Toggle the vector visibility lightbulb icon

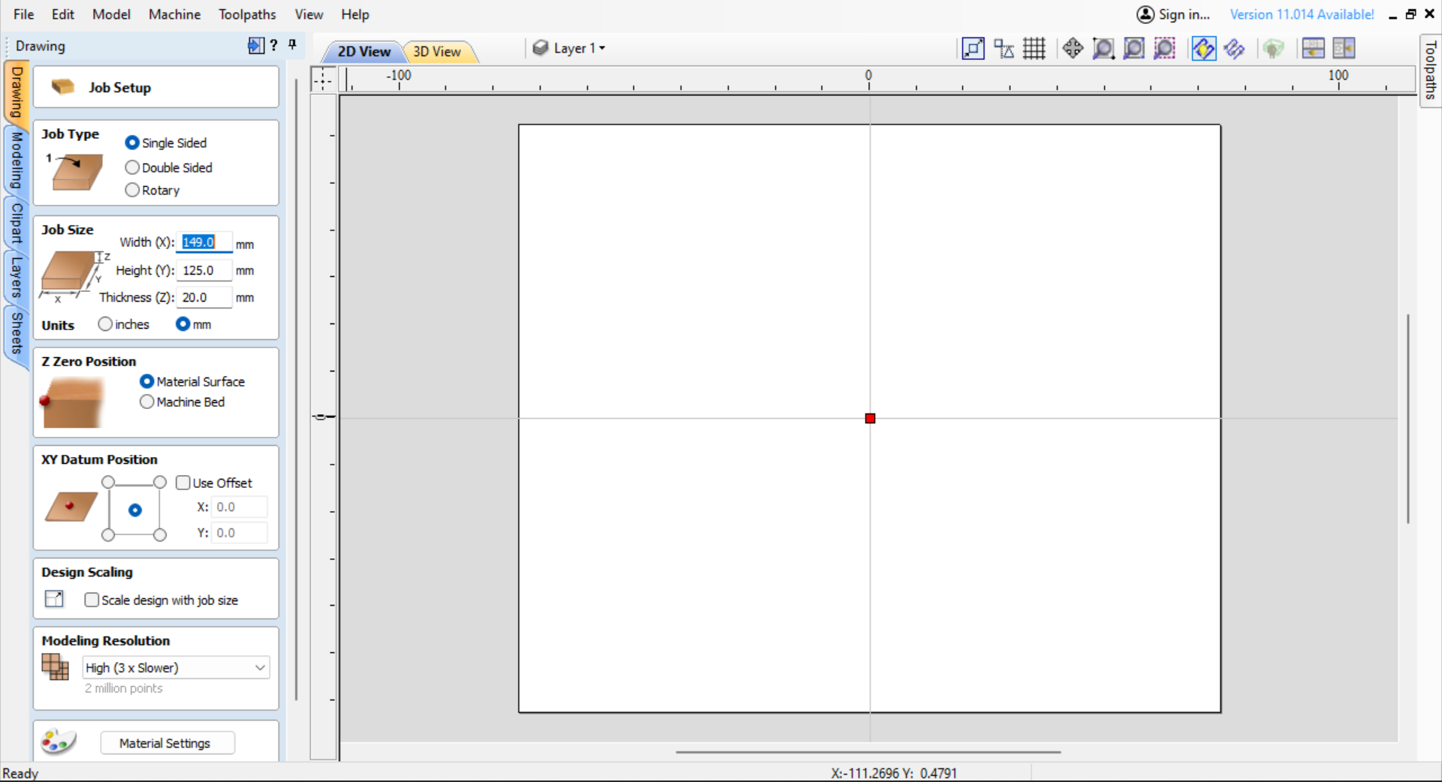(1204, 48)
